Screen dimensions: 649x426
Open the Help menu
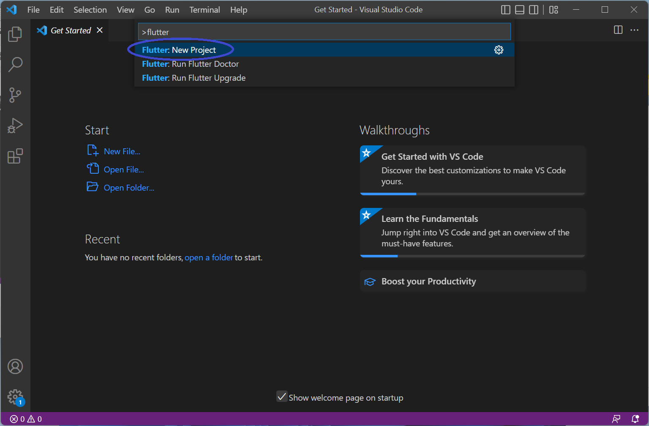pos(239,10)
